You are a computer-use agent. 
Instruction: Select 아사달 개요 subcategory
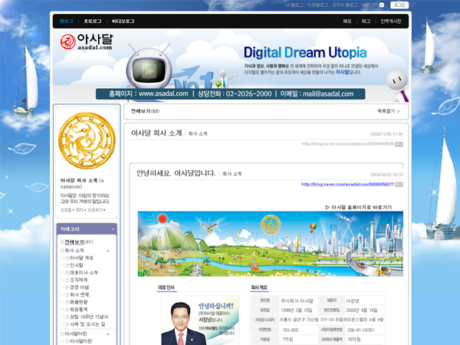(81, 258)
